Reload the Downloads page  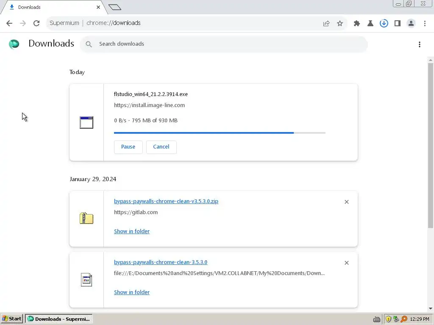click(36, 23)
